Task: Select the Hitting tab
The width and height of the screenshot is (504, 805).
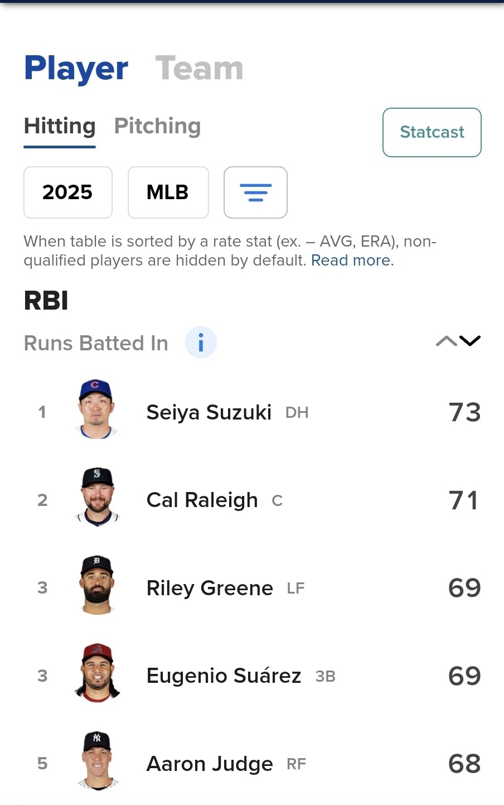Action: [60, 126]
